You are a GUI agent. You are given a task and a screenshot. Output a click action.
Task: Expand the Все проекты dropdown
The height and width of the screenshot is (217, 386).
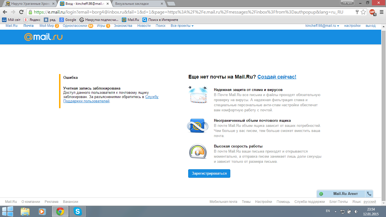(182, 26)
